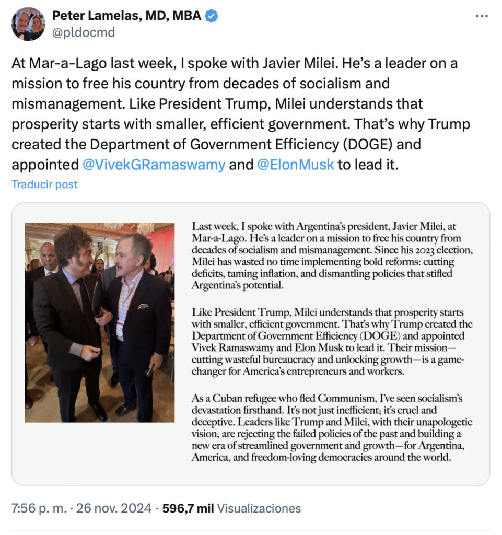This screenshot has height=535, width=502.
Task: Click the 26 nov. 2024 date
Action: pos(114,508)
